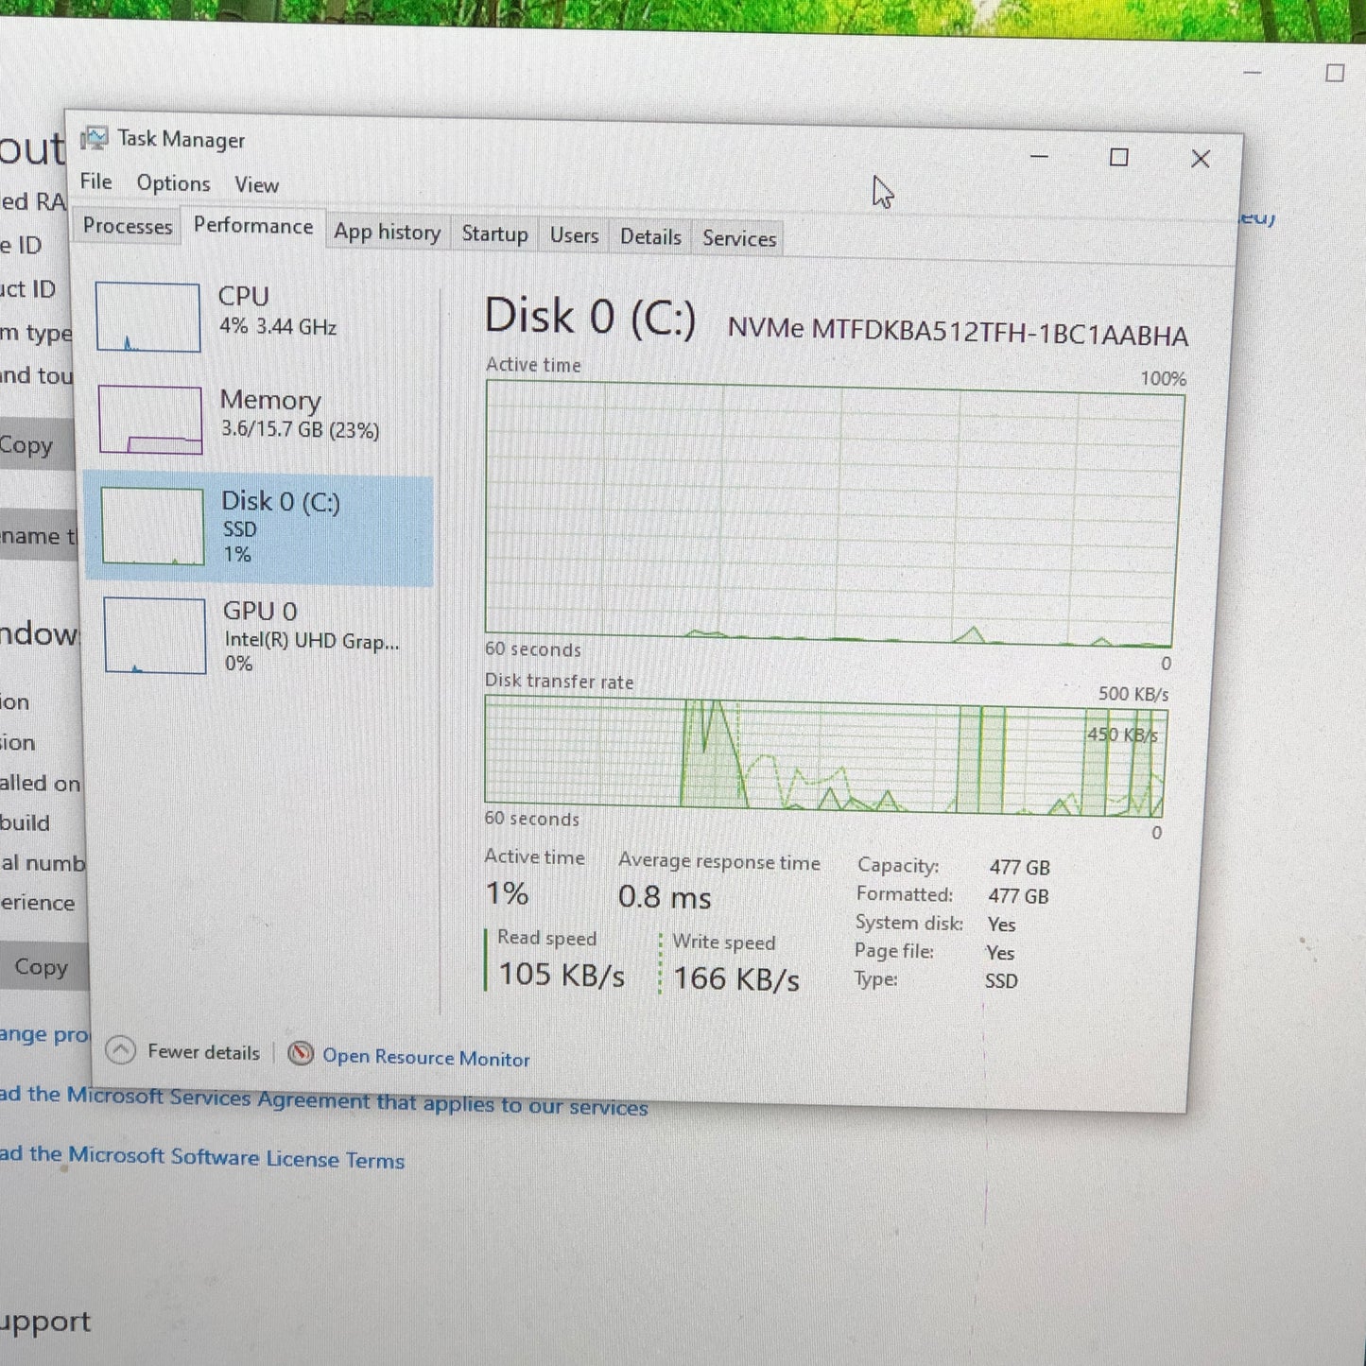Screen dimensions: 1366x1366
Task: Close the Task Manager window
Action: [1200, 159]
